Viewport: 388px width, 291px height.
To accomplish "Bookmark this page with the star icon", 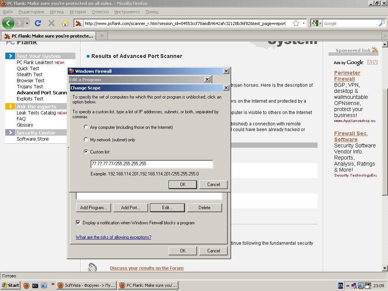I will point(296,23).
